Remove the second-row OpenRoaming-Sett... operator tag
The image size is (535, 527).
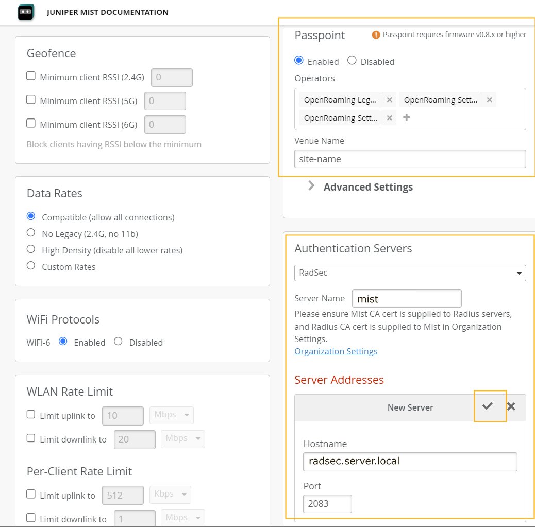point(390,118)
